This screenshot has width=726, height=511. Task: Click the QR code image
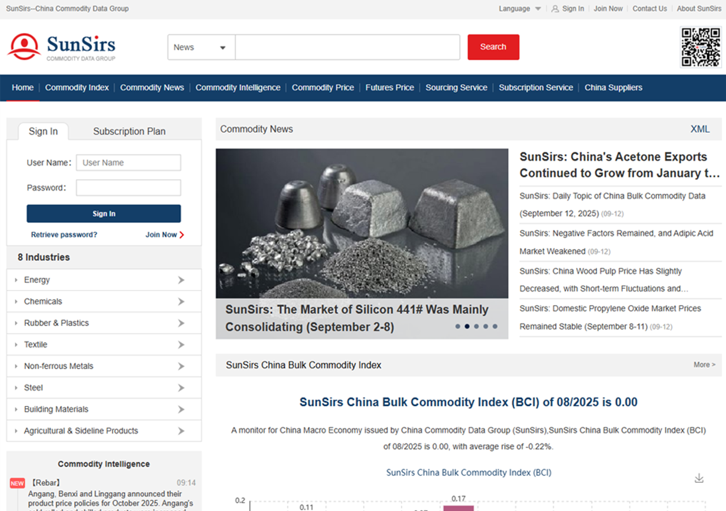point(701,47)
